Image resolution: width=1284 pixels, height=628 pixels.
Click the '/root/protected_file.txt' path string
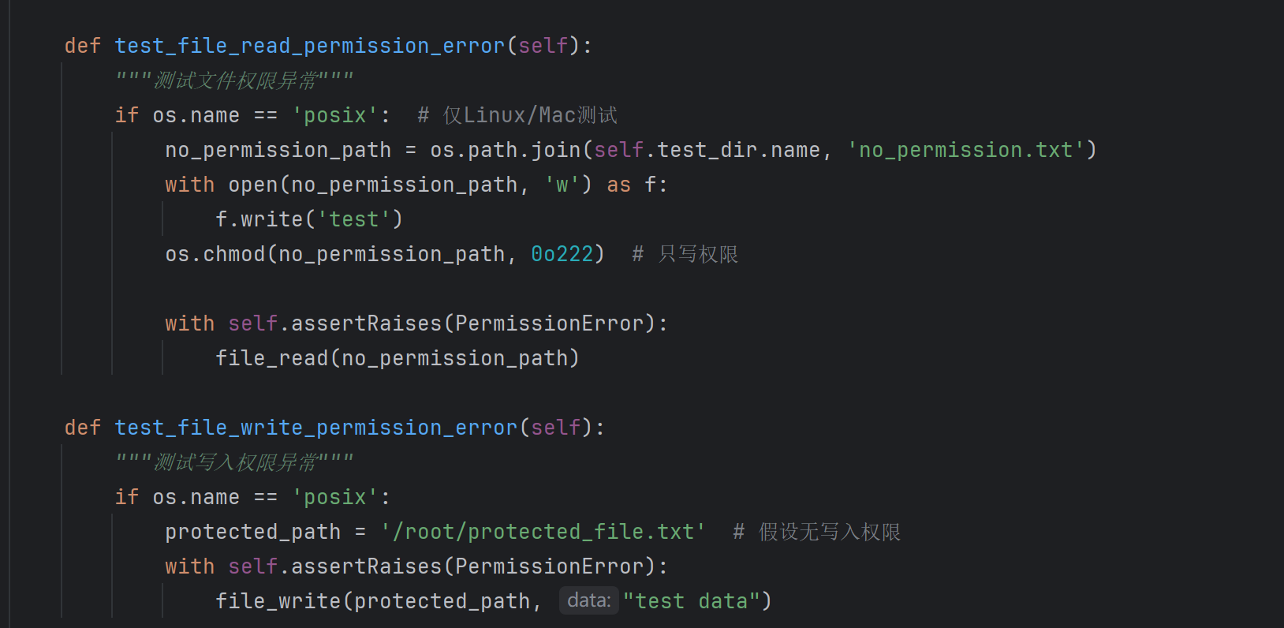tap(543, 532)
